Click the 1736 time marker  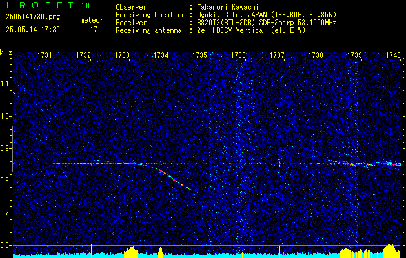click(238, 55)
